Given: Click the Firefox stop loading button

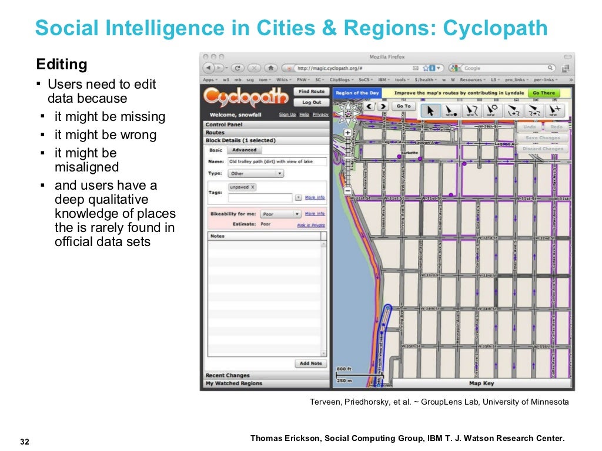Looking at the screenshot, I should 254,68.
